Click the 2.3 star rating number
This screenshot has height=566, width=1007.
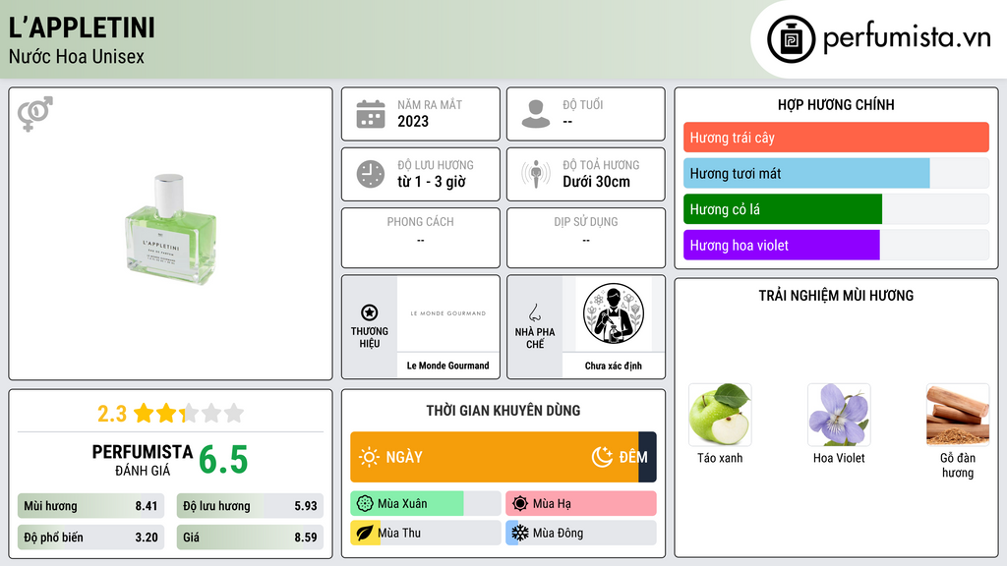point(112,414)
